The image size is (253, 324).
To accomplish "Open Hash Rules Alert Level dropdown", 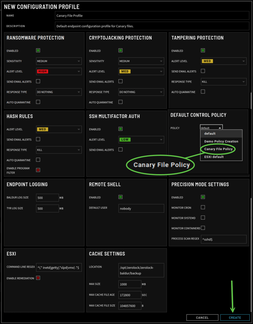I will coord(59,129).
